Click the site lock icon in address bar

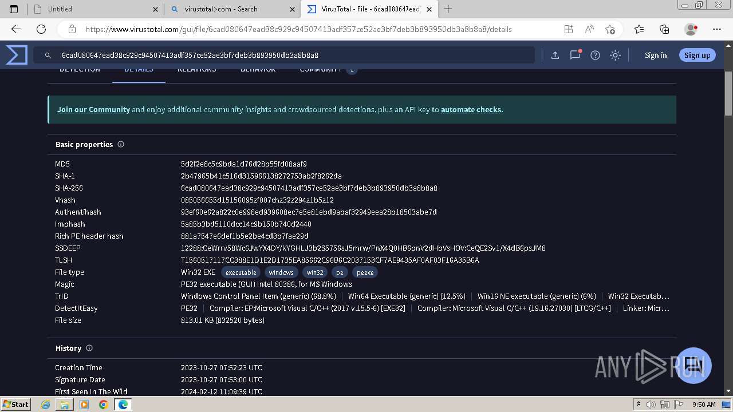click(72, 29)
